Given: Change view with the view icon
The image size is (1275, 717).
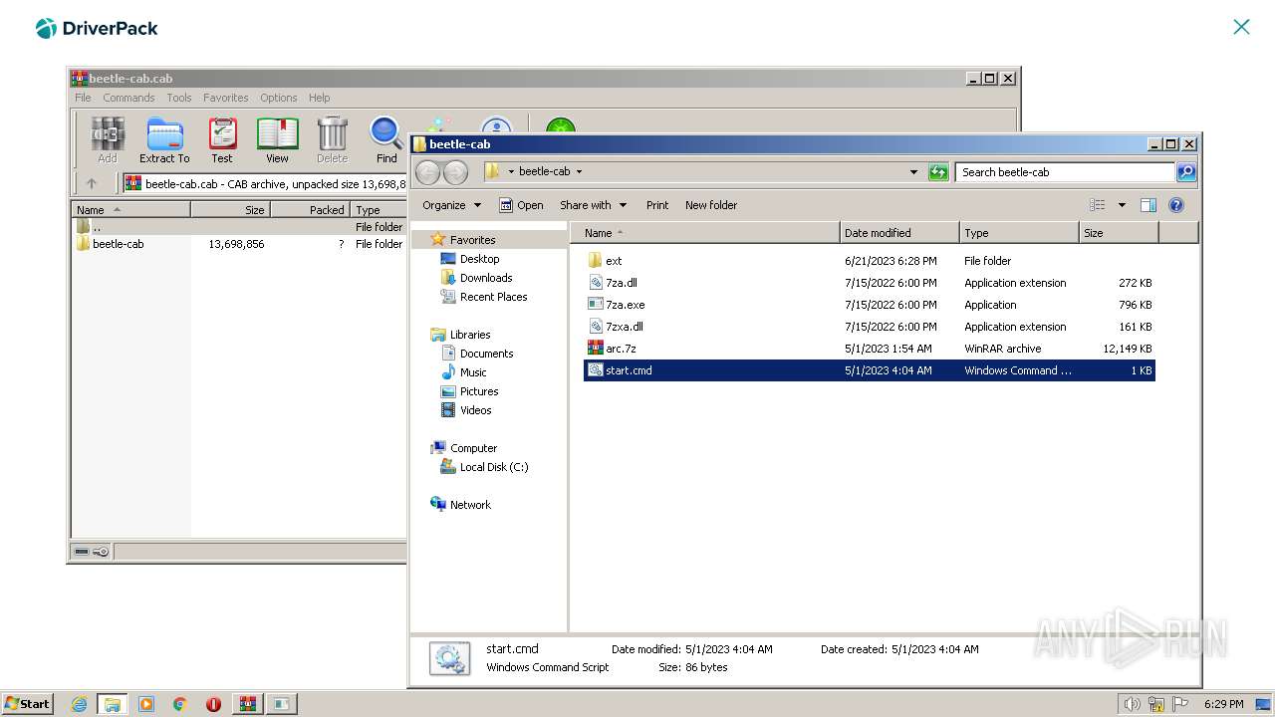Looking at the screenshot, I should click(x=1097, y=205).
